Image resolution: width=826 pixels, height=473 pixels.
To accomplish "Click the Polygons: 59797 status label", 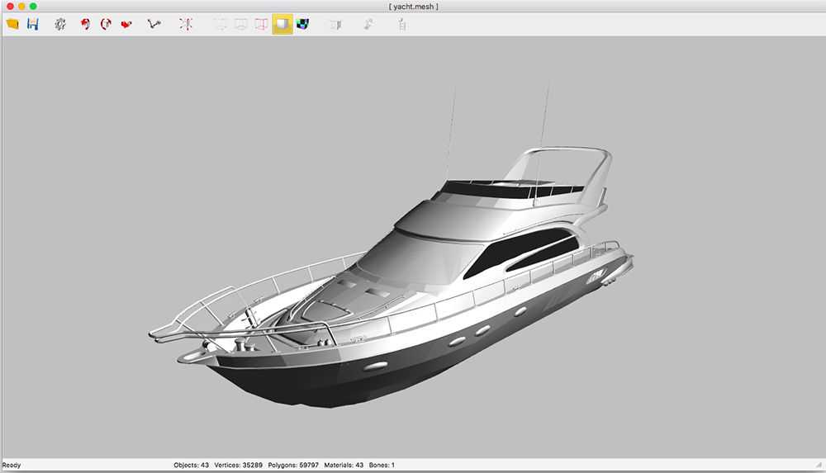I will point(293,466).
